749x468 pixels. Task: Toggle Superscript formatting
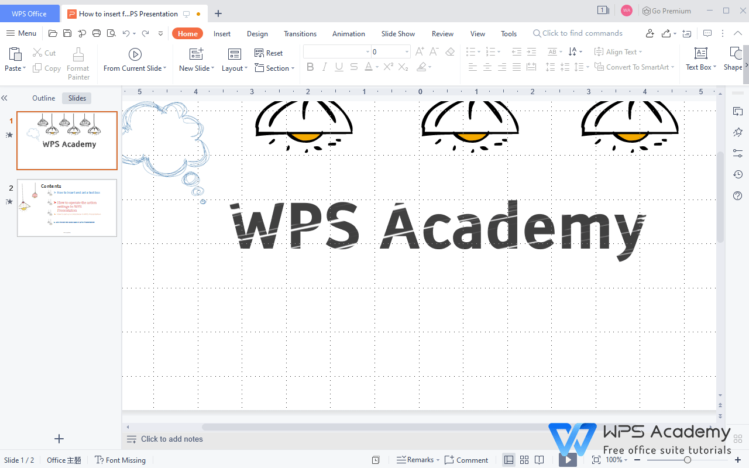tap(389, 67)
